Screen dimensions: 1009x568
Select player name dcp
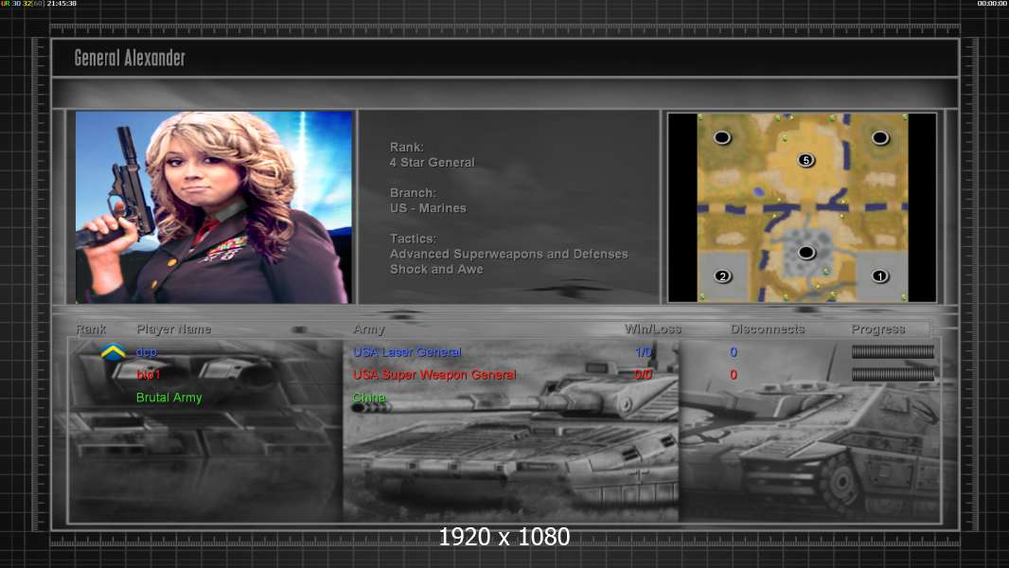[146, 352]
